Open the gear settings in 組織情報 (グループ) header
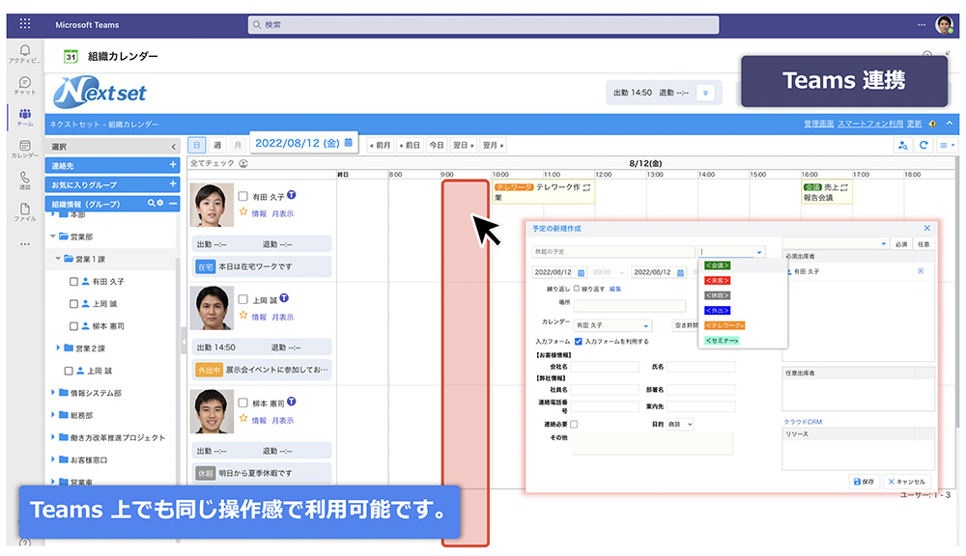 pos(160,203)
